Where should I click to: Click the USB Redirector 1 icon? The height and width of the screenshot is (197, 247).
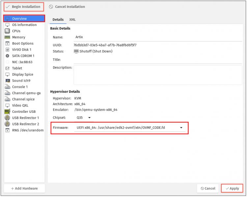coord(7,118)
